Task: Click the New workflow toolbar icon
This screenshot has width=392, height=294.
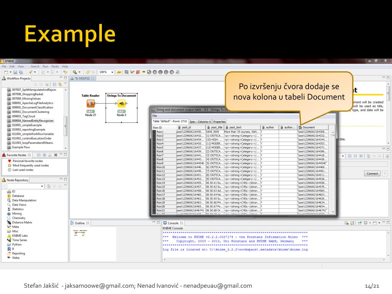Action: (6, 72)
